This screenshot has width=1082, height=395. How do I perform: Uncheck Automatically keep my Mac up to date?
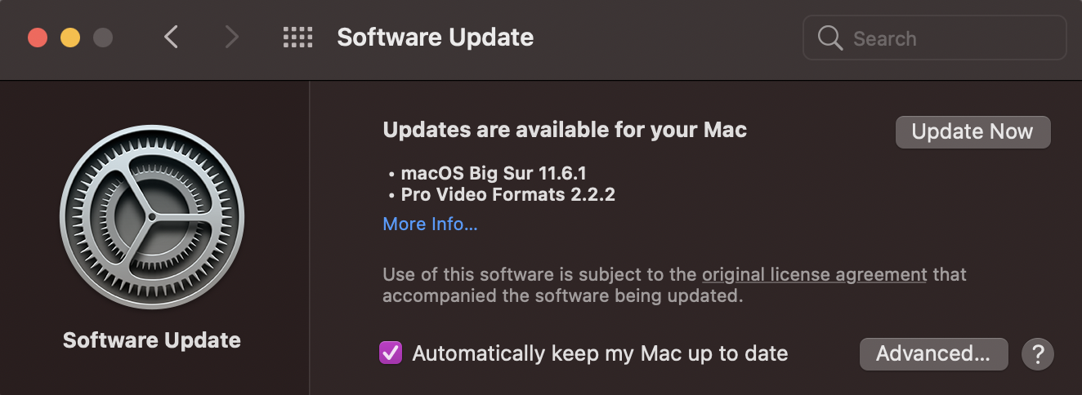(391, 353)
